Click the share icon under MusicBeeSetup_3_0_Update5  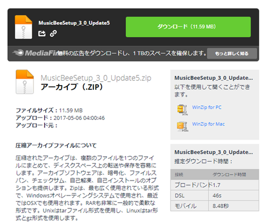42,33
